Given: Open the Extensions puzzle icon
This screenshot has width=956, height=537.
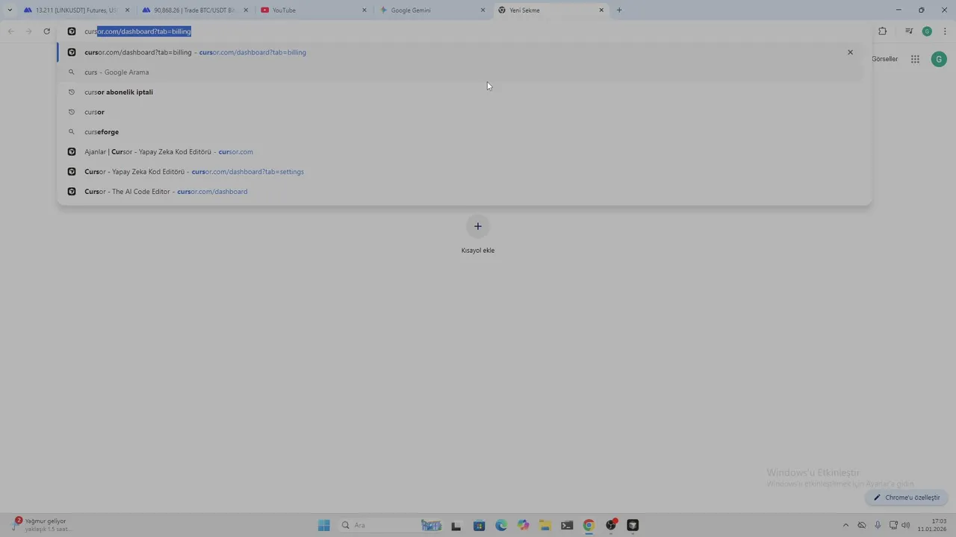Looking at the screenshot, I should 883,31.
